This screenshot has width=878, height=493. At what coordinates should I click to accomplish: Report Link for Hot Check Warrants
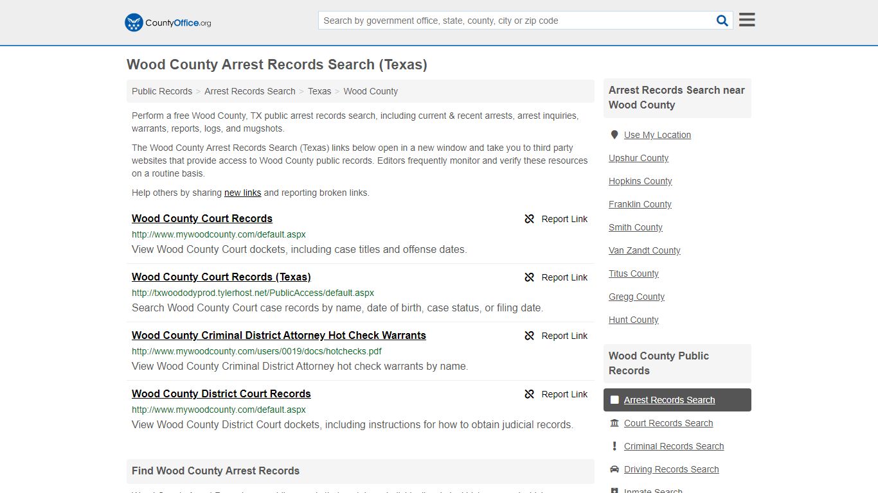click(x=556, y=336)
